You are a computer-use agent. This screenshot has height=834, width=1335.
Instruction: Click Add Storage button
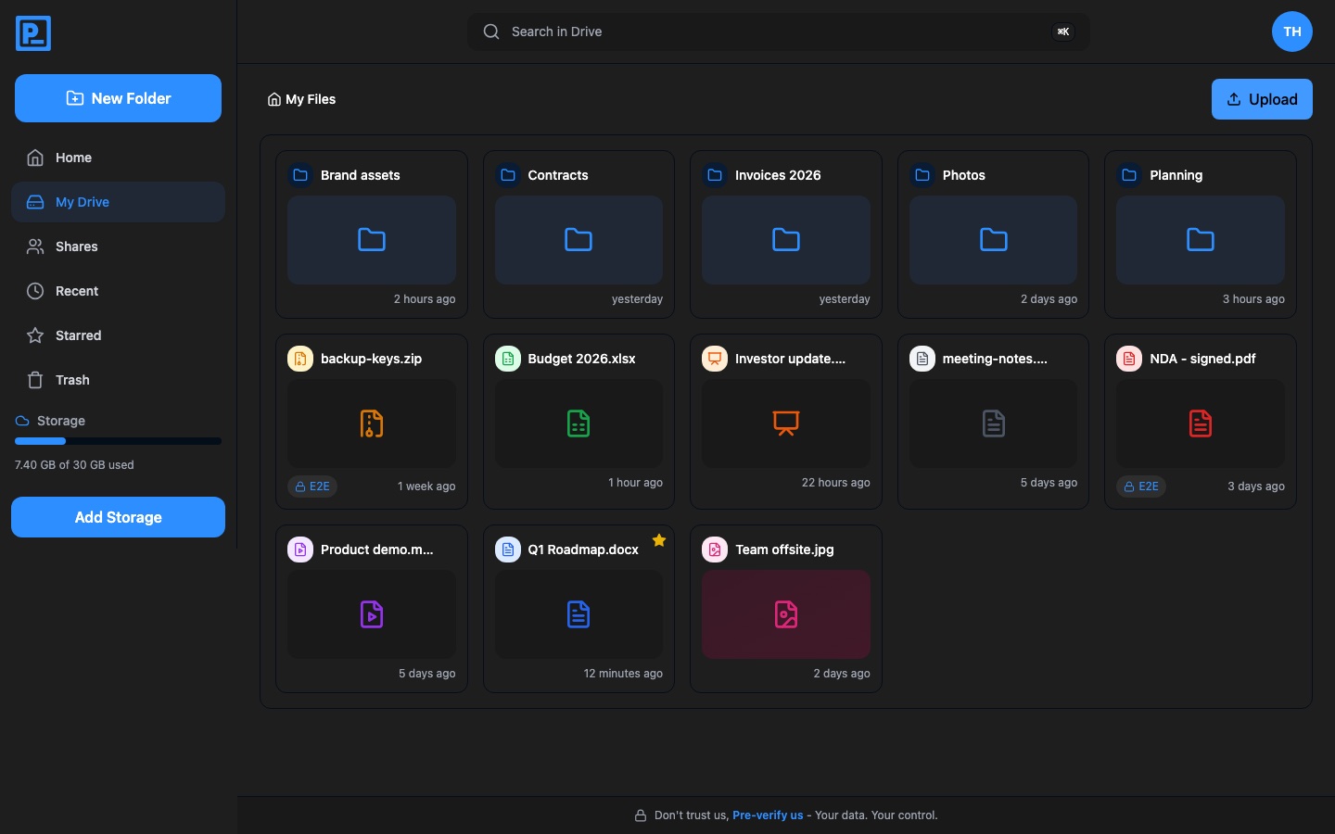click(x=118, y=517)
